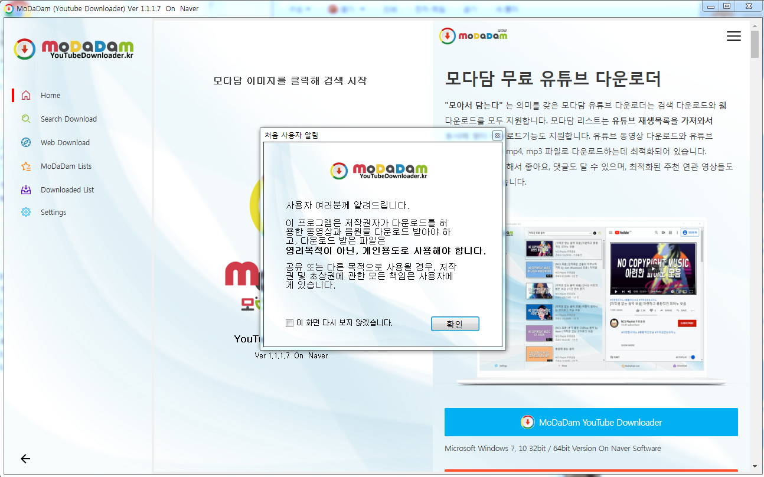Click the Search Download magnifier icon
Image resolution: width=764 pixels, height=477 pixels.
(x=26, y=119)
